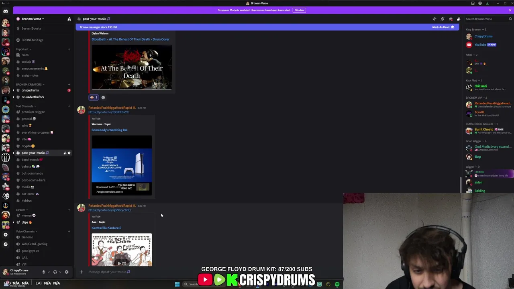Open the announcements channel

click(x=32, y=69)
